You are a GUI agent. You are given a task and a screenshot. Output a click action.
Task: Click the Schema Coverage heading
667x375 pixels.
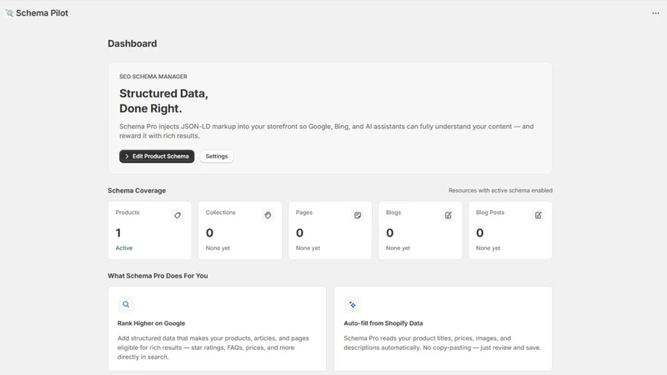point(137,191)
